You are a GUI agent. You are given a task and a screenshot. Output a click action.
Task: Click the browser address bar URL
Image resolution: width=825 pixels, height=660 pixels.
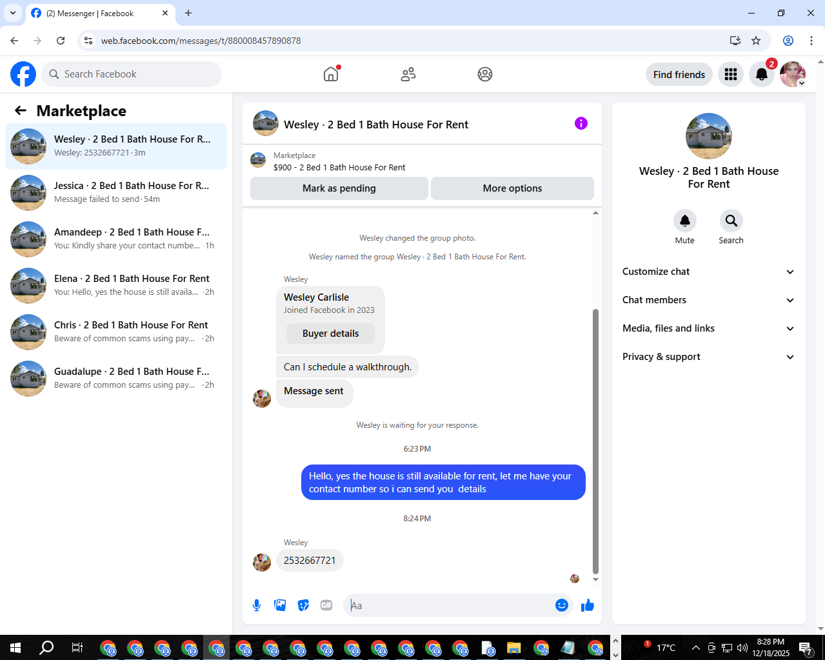pos(201,41)
